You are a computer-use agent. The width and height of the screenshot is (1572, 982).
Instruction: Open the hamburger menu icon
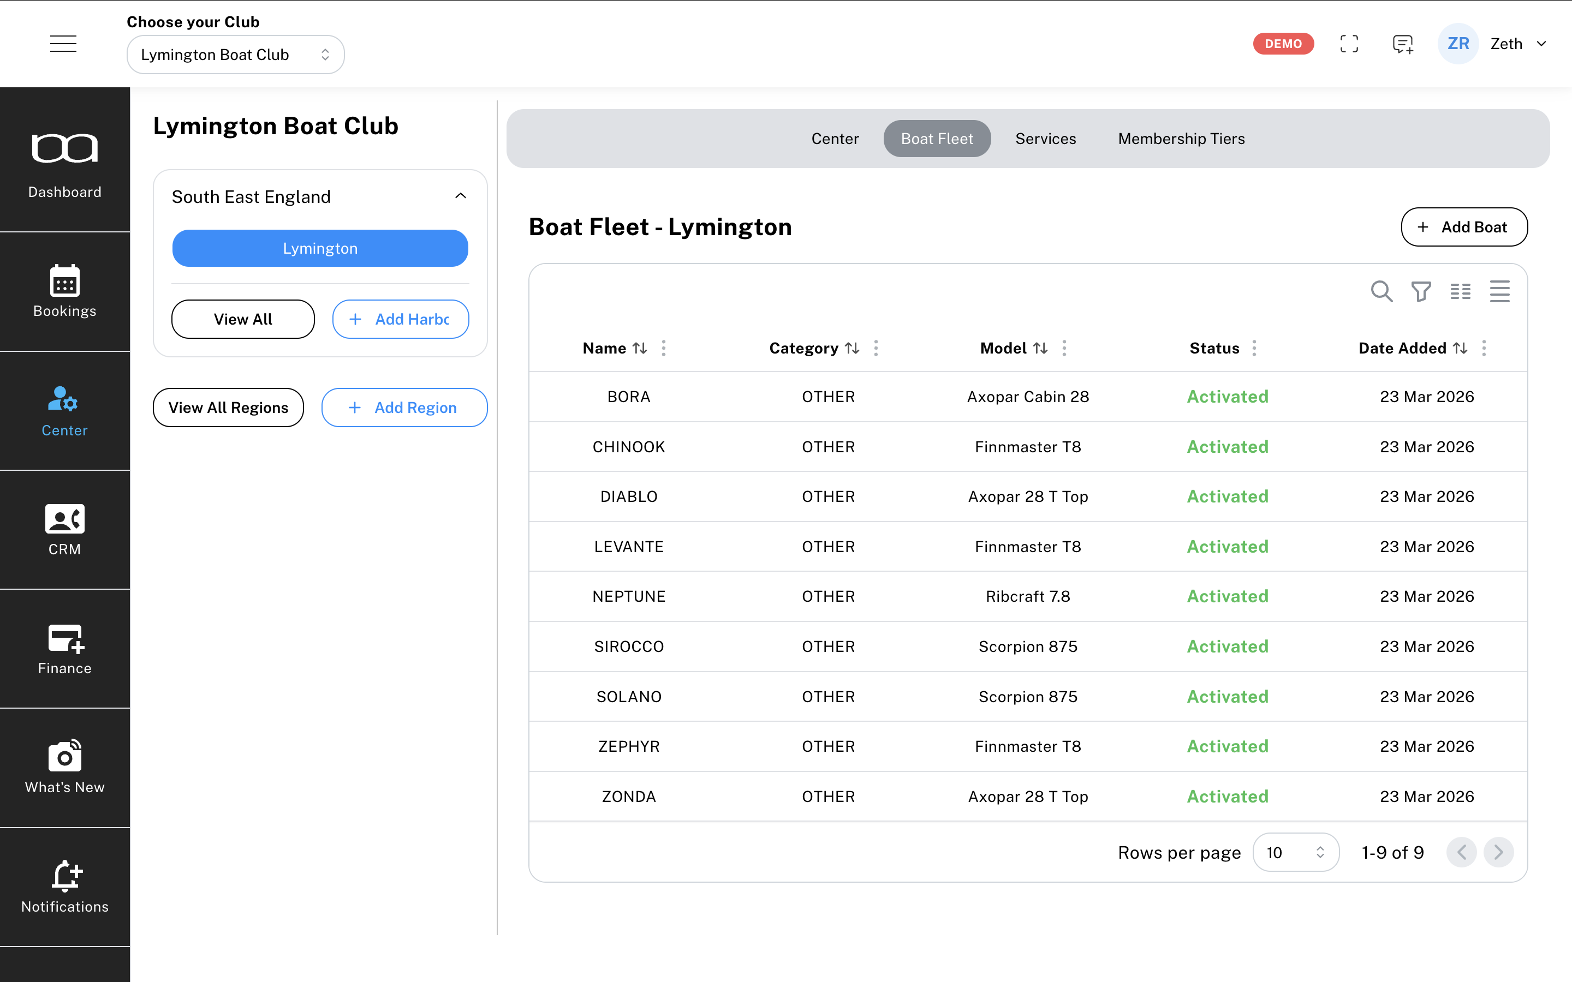click(63, 44)
